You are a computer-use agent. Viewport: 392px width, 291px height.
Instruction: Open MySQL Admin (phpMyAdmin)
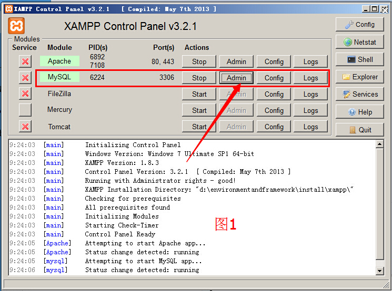[x=236, y=78]
